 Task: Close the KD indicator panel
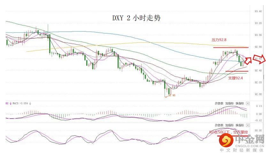coord(248,125)
